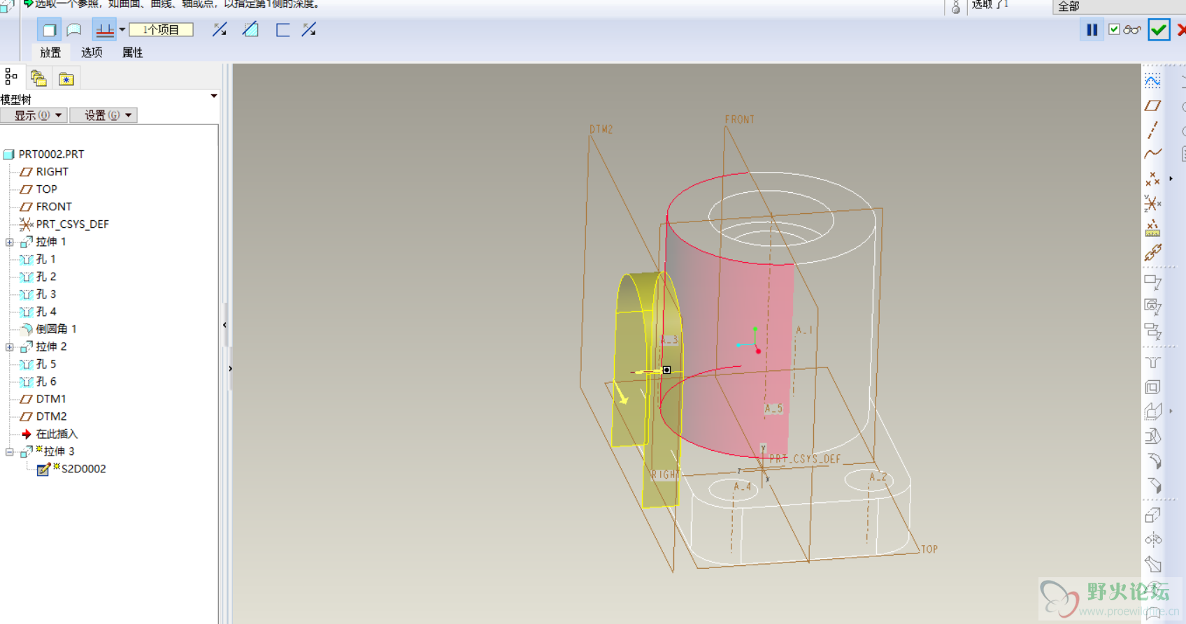Click the datum coordinate system tool icon
The image size is (1186, 624).
1152,203
